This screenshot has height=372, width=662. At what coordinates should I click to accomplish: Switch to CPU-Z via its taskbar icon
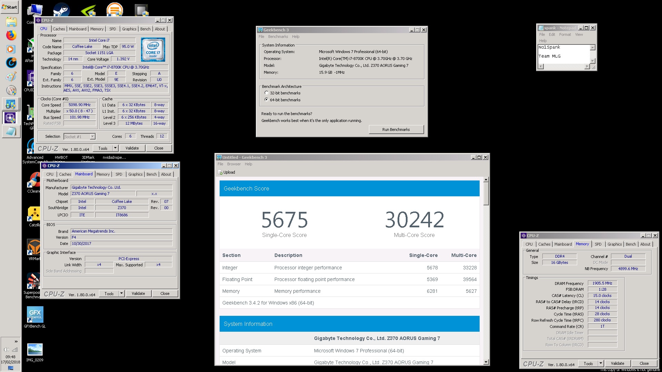11,118
